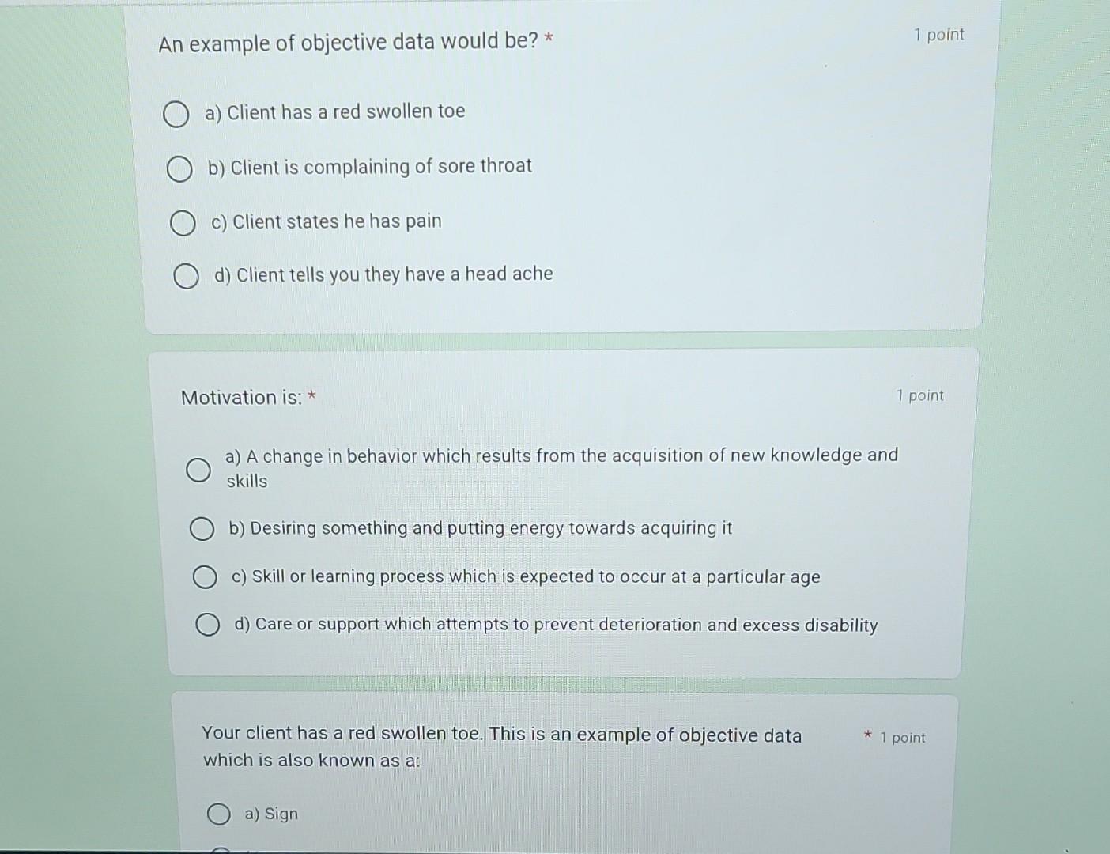1110x854 pixels.
Task: Click the partially visible radio button at screen bottom
Action: [x=220, y=850]
